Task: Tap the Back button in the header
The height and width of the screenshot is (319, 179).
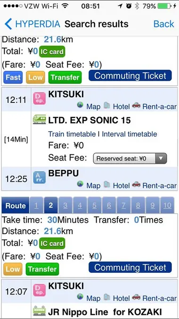Action: 164,24
